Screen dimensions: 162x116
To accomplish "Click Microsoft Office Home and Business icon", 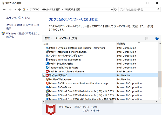I will tap(47, 83).
